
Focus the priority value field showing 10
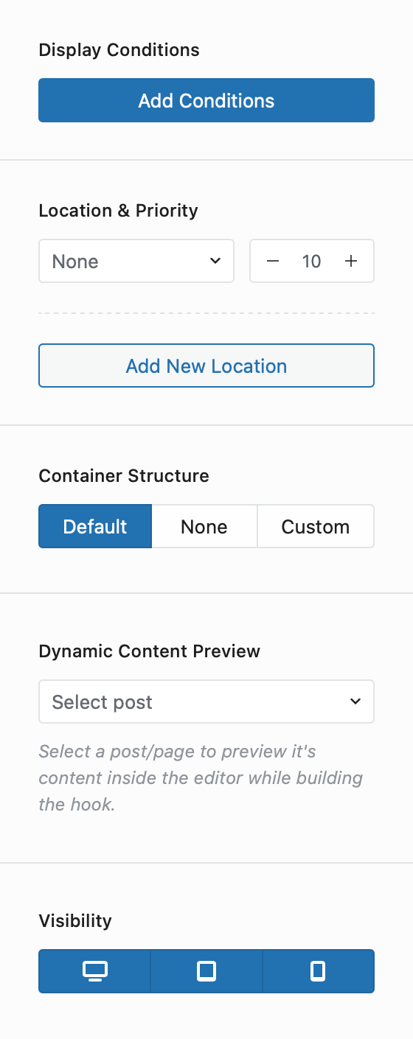[x=312, y=261]
